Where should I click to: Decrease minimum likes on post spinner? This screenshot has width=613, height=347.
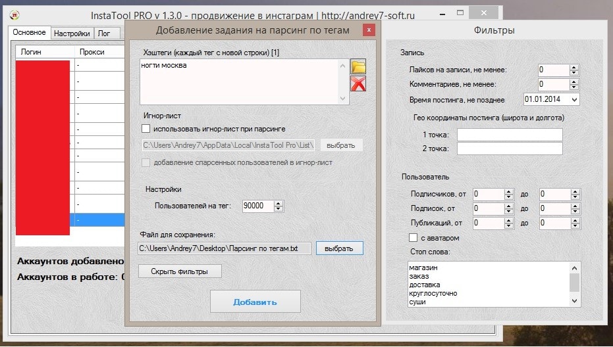574,73
